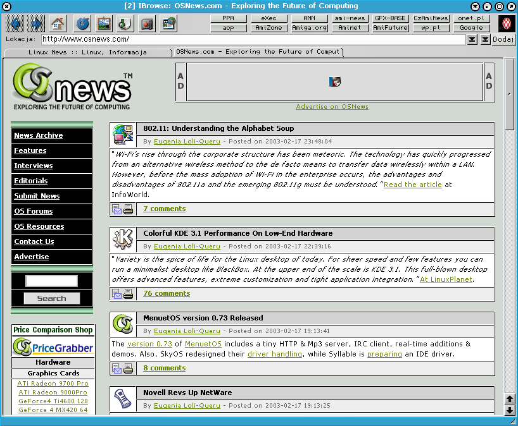Screen dimensions: 518x426
Task: Click the page-with-globe toolbar icon
Action: (x=169, y=24)
